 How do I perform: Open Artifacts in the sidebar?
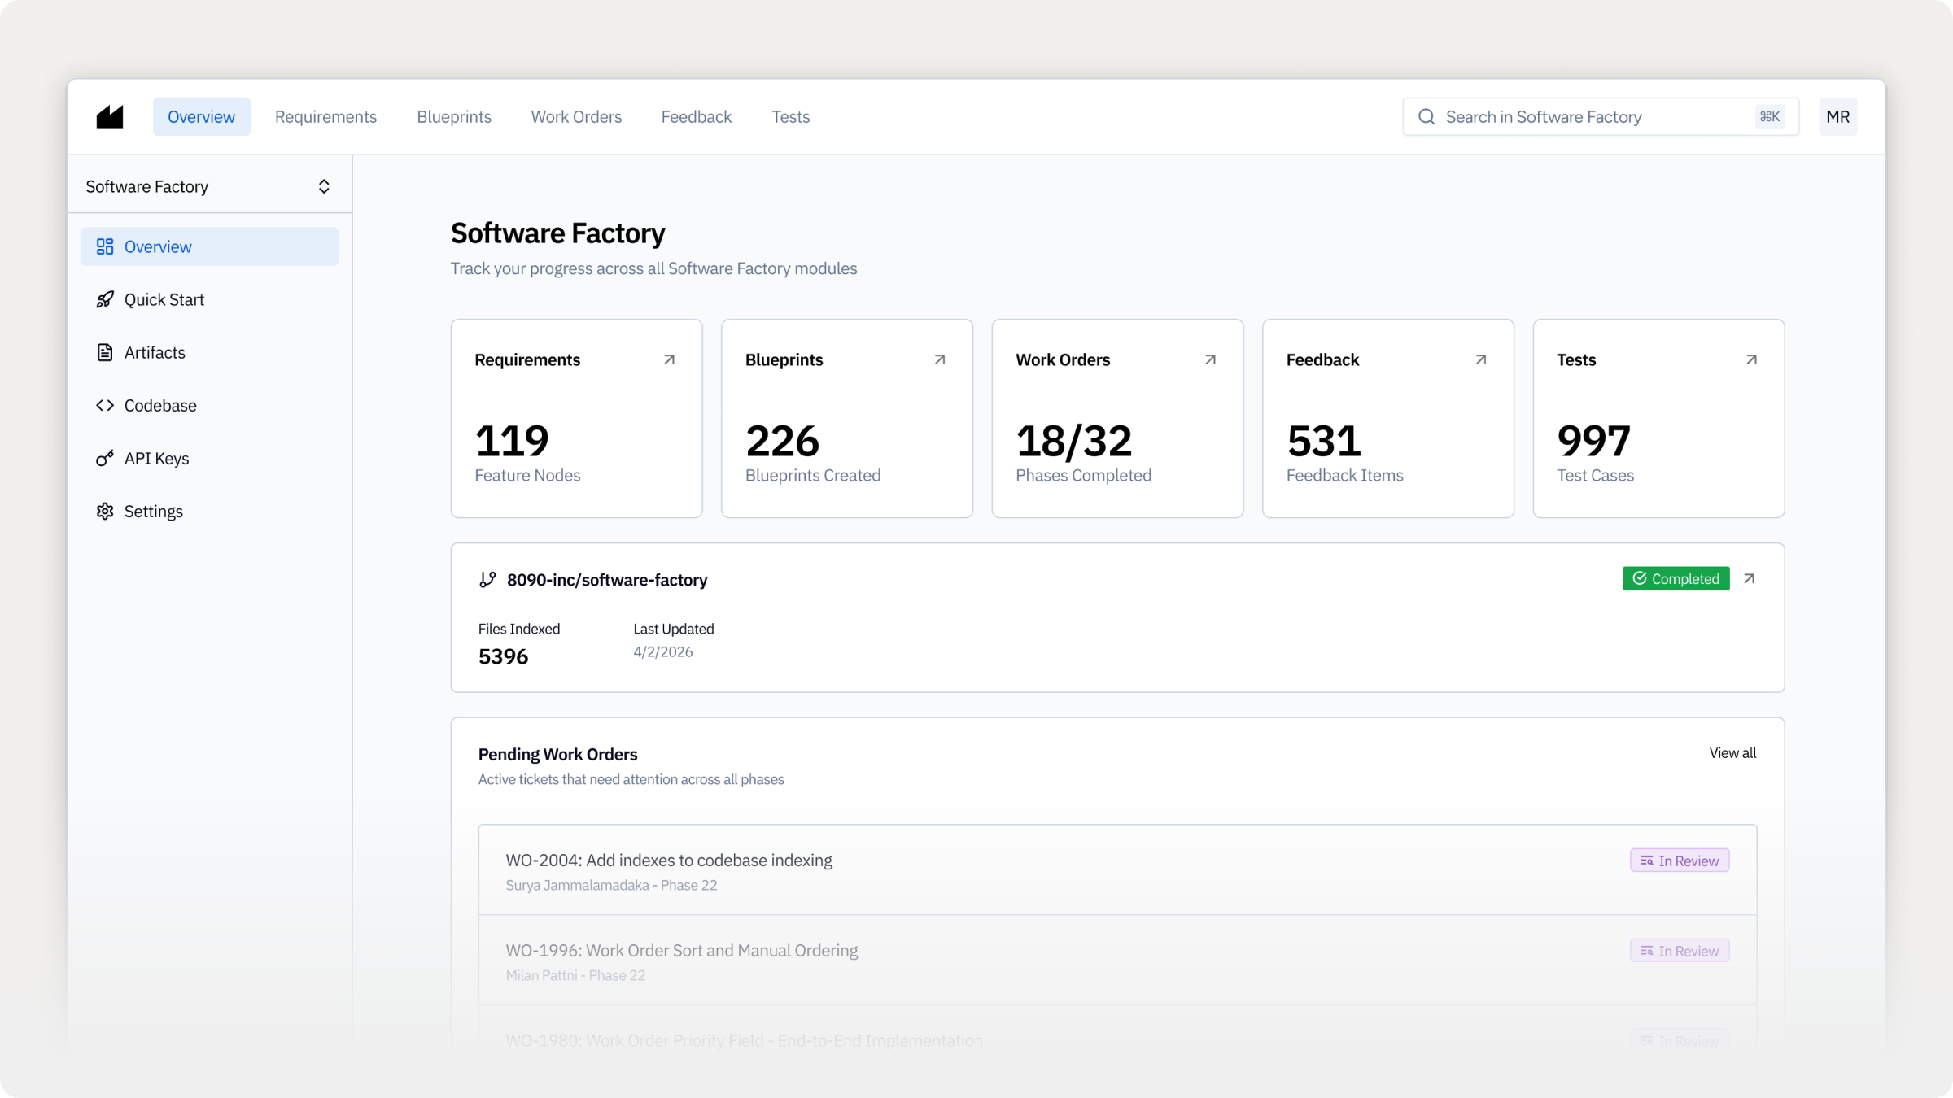(154, 352)
